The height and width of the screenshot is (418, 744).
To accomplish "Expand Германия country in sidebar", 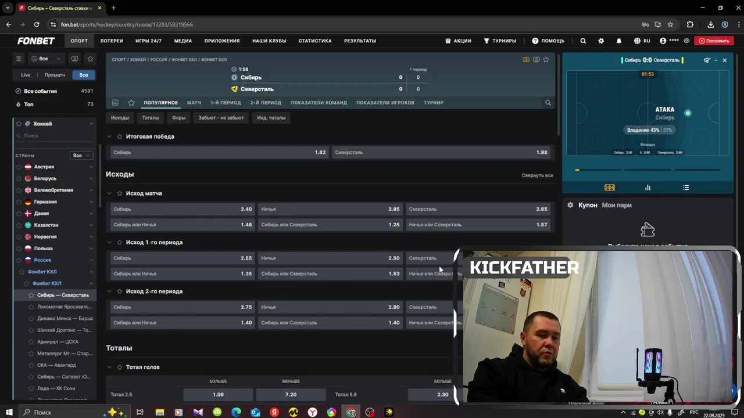I will pos(91,201).
